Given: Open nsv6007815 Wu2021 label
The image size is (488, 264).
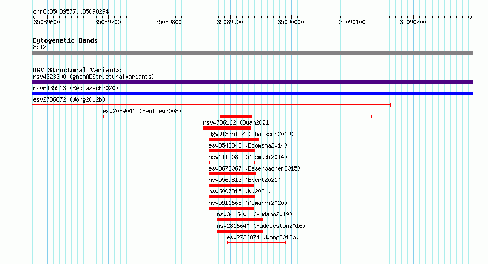Looking at the screenshot, I should point(240,191).
